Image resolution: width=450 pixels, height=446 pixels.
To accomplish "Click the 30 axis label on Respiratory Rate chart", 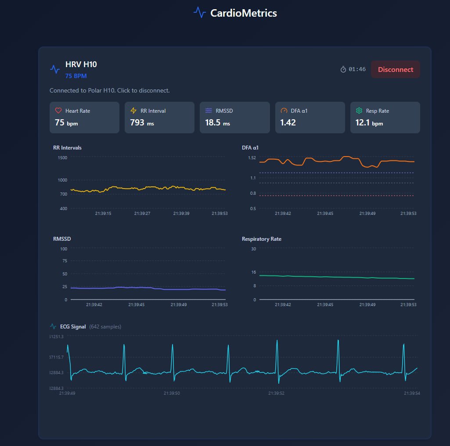I will 253,249.
